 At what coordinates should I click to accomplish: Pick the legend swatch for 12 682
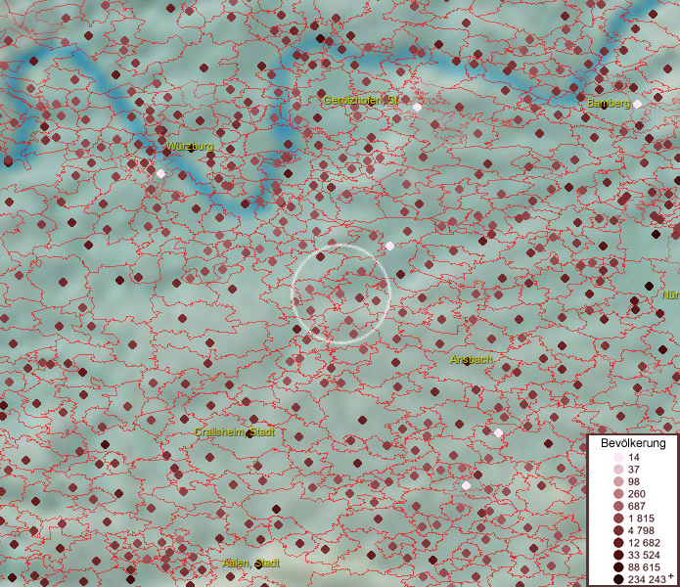click(617, 543)
